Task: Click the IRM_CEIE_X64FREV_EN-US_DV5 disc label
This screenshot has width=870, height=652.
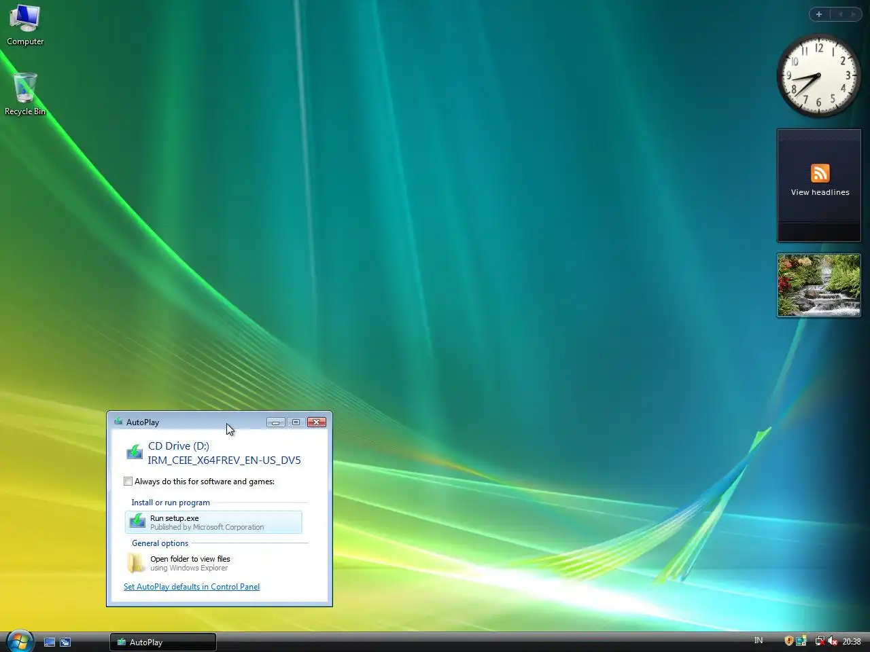Action: point(224,460)
